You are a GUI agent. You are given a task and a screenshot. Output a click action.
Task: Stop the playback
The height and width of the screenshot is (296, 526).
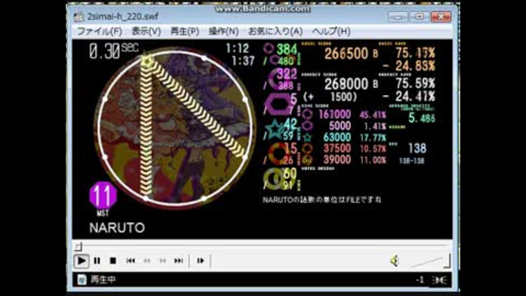click(113, 261)
